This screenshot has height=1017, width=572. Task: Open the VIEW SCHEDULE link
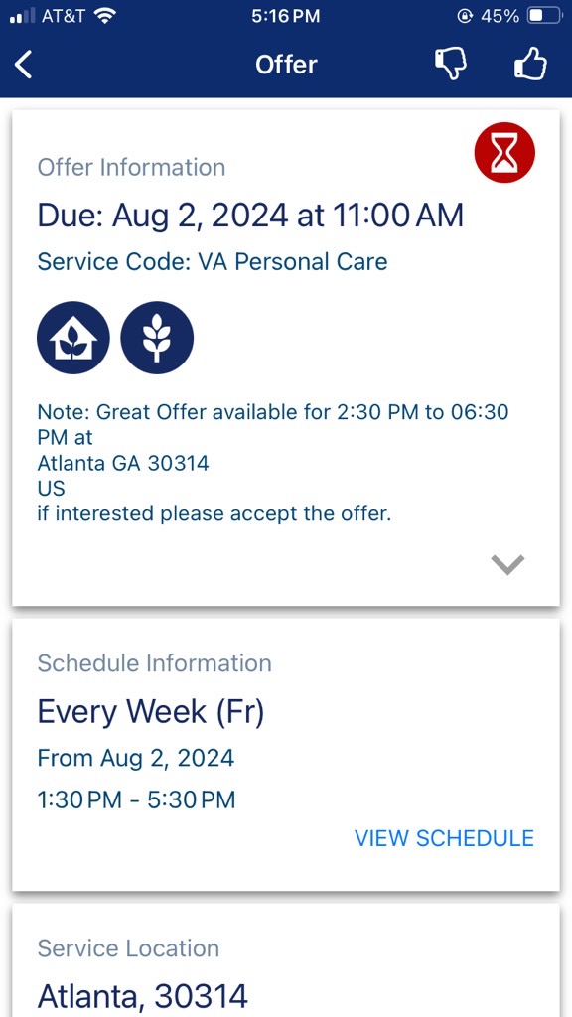444,838
